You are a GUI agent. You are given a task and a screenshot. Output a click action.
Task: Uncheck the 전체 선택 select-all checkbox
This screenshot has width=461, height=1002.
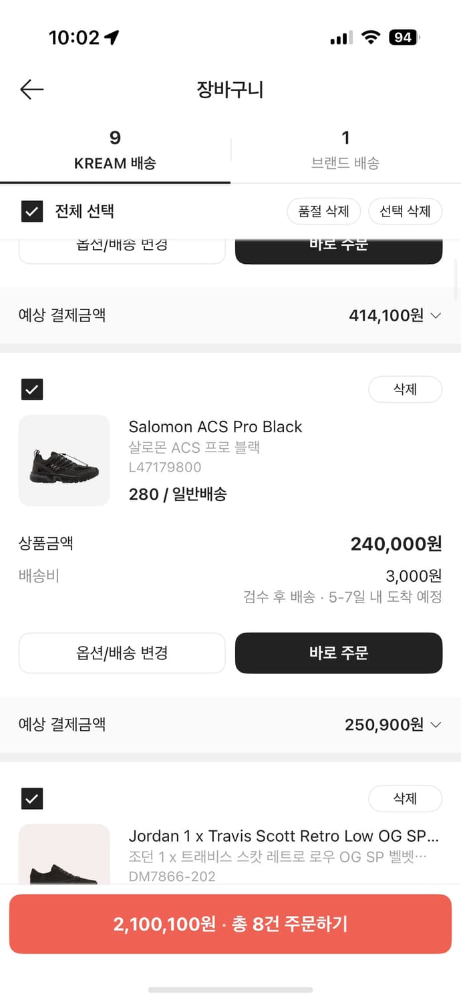point(31,210)
